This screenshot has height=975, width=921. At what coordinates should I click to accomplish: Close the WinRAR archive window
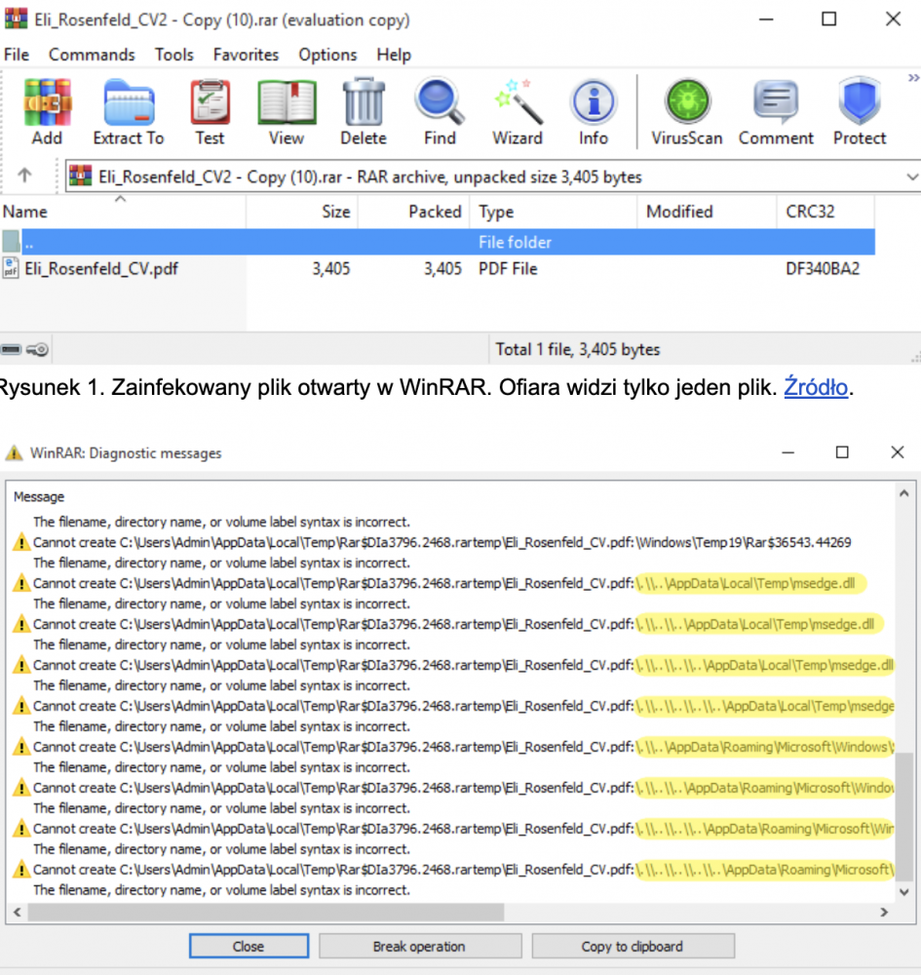pos(893,19)
